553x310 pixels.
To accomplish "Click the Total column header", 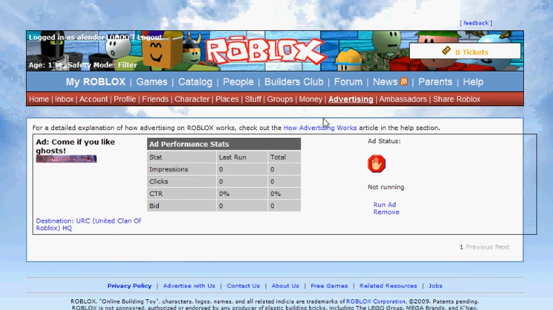I will (278, 157).
